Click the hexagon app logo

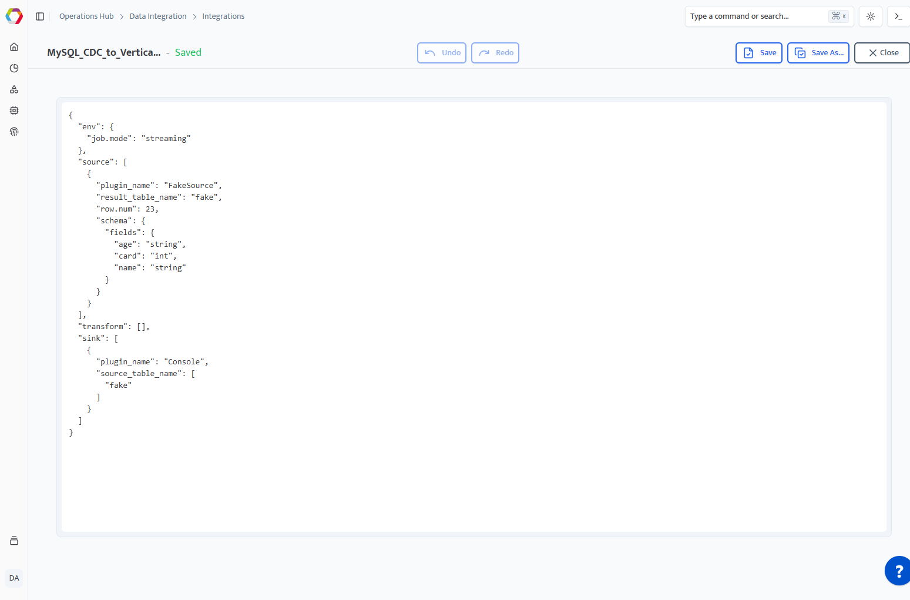click(x=14, y=16)
